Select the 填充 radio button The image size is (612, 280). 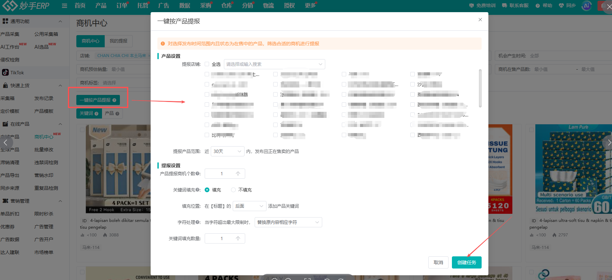coord(207,190)
